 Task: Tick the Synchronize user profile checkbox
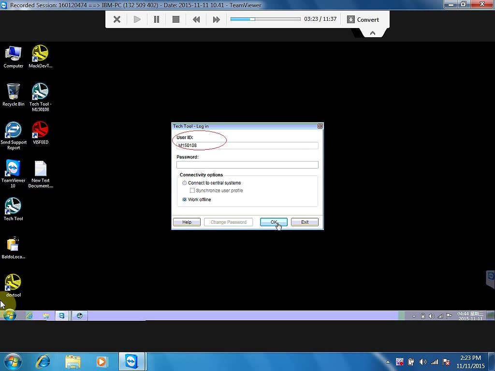(x=192, y=190)
